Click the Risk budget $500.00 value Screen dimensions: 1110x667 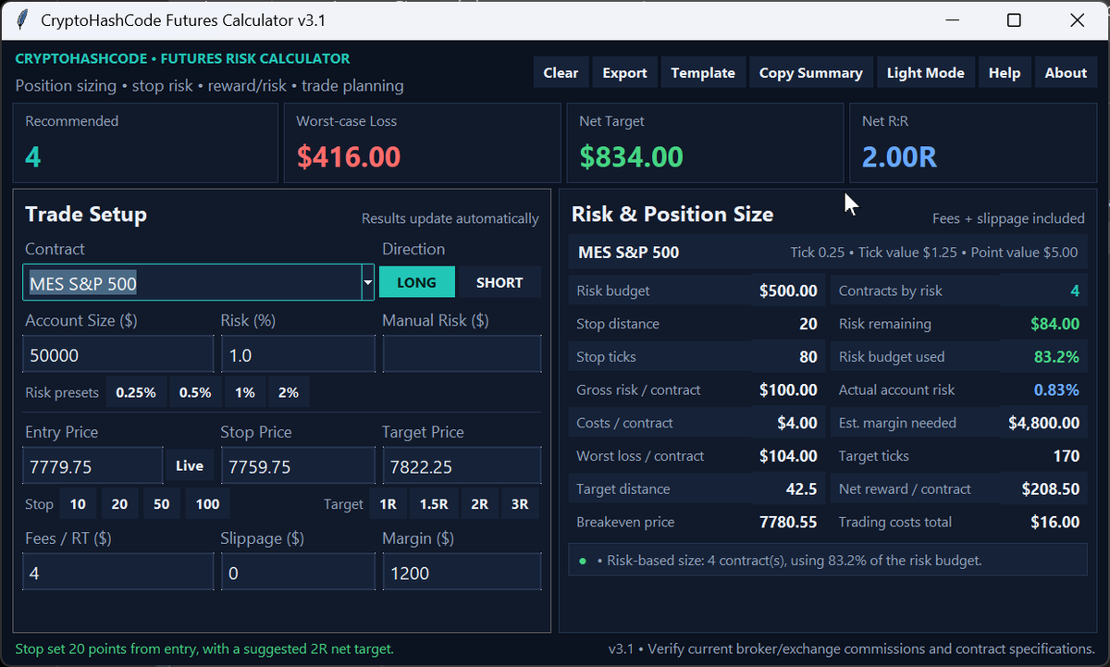pos(788,290)
